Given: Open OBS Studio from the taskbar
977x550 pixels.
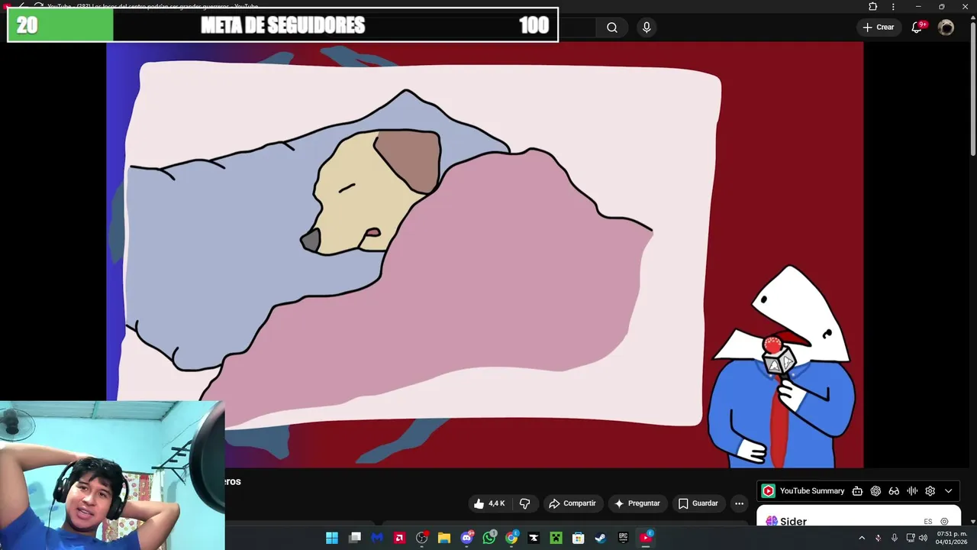Looking at the screenshot, I should point(421,538).
